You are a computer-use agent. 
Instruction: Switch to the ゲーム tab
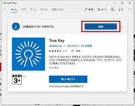coord(33,9)
